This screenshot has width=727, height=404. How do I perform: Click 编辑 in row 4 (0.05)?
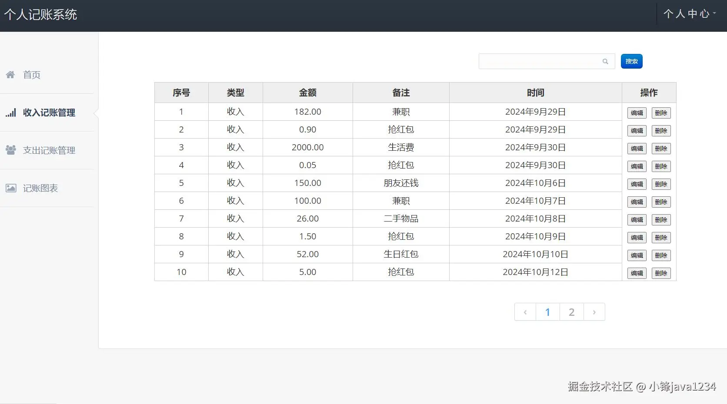pyautogui.click(x=637, y=166)
